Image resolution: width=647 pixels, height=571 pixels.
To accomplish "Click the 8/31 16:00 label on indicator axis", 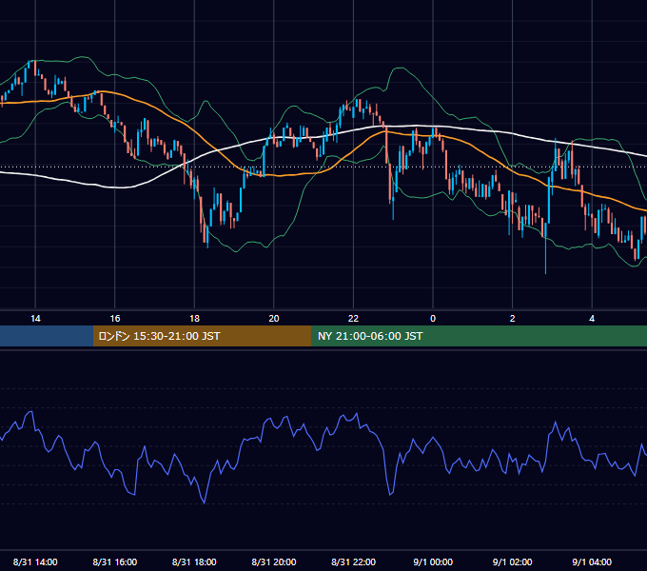I will coord(115,561).
